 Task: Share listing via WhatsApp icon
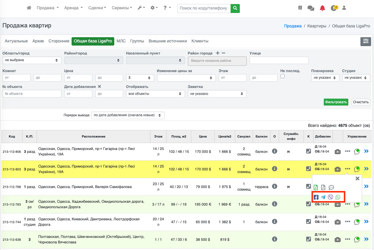point(338,197)
